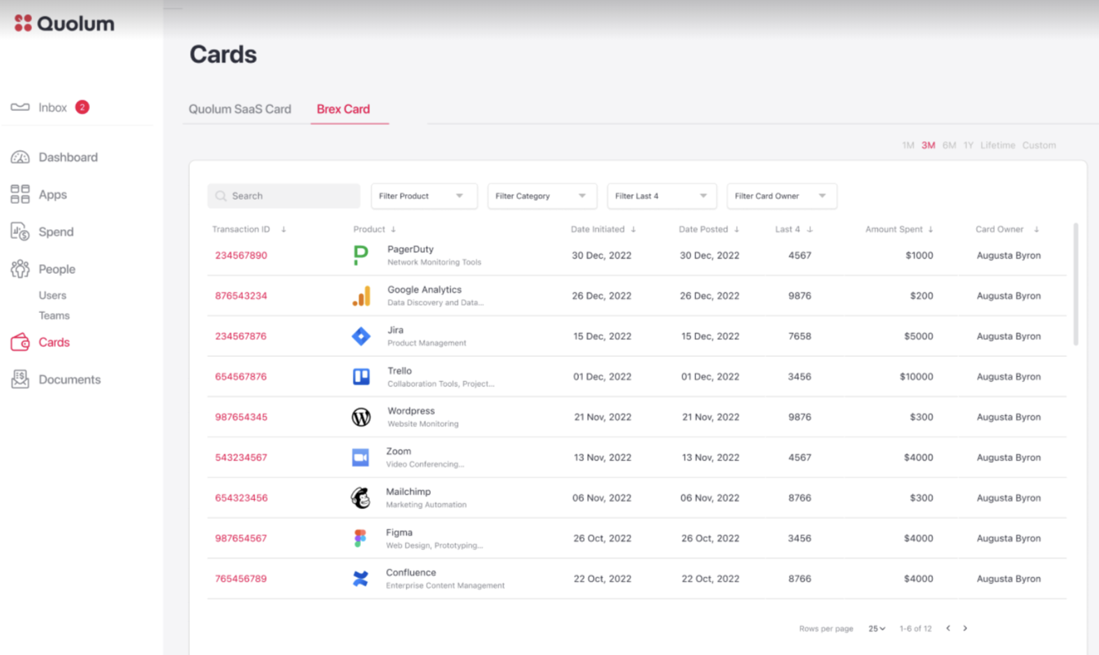Switch to Quolum SaaS Card tab
The height and width of the screenshot is (655, 1099).
point(239,109)
